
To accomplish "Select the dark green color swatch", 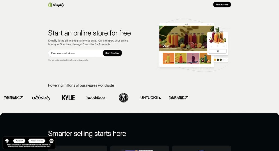I will tap(220, 60).
